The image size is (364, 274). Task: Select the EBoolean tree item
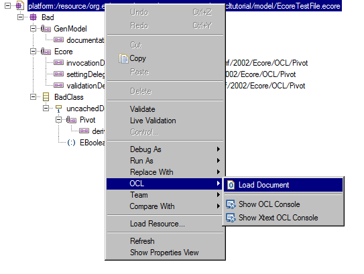92,143
